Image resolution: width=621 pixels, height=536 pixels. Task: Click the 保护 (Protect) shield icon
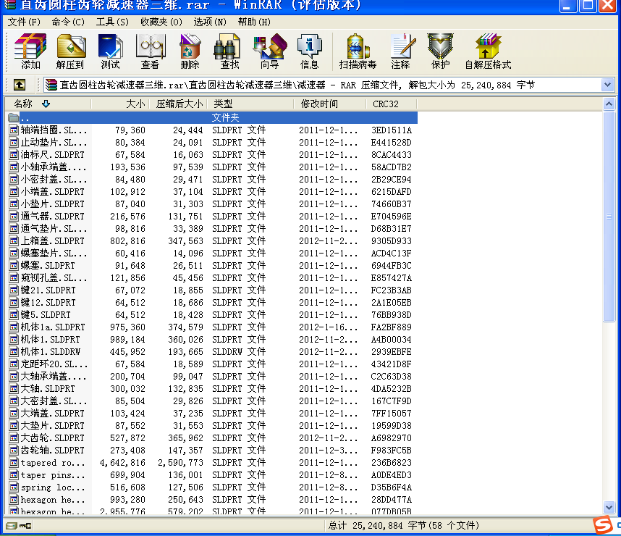point(440,51)
